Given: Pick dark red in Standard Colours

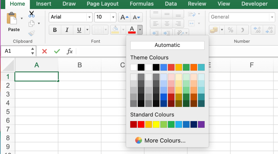Looking at the screenshot, I should pyautogui.click(x=133, y=124).
